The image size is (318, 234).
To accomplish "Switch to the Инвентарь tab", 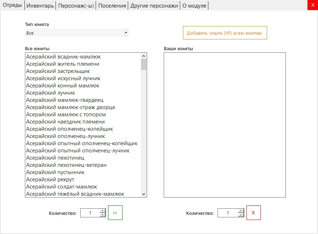I will click(40, 5).
